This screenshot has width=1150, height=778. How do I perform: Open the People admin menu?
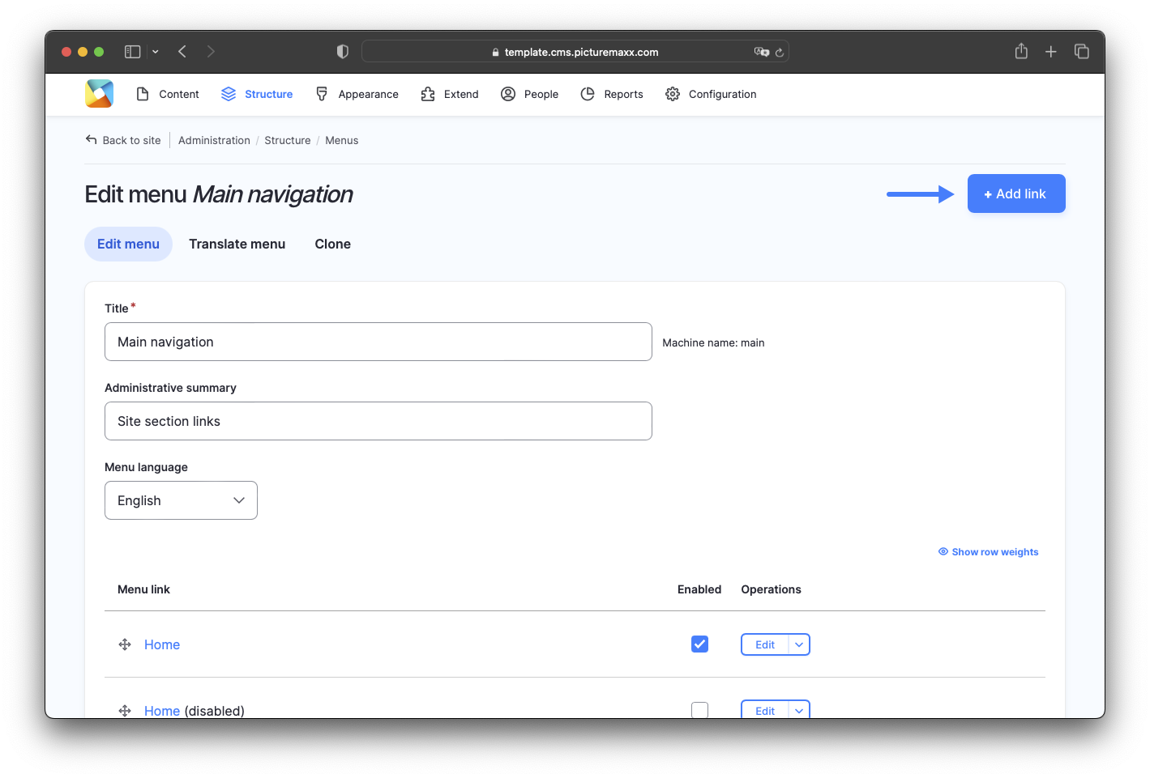[530, 94]
